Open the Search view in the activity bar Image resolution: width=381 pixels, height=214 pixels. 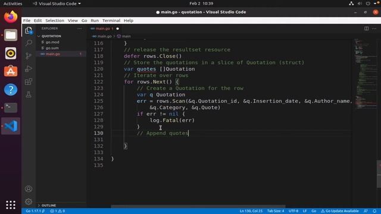click(29, 43)
